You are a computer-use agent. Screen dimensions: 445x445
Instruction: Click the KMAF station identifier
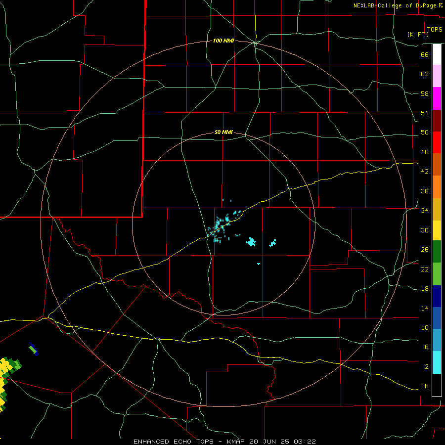(235, 442)
